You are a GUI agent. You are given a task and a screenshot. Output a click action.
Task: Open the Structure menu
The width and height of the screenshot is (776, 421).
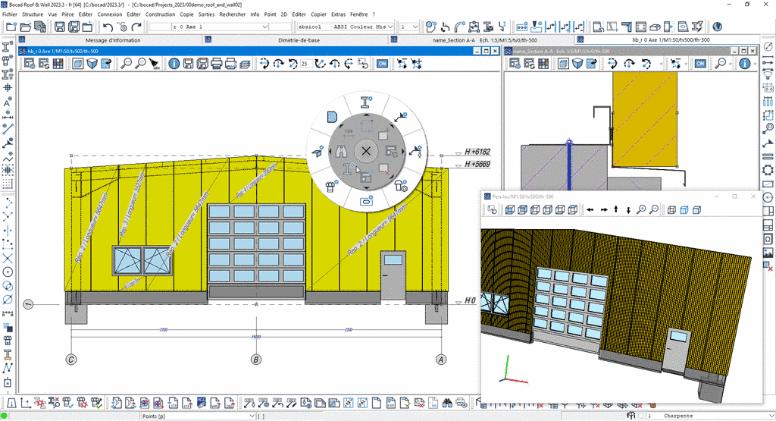click(33, 14)
